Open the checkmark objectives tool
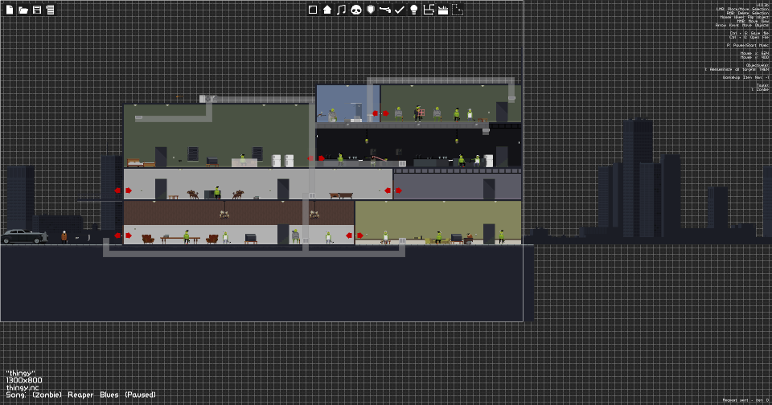Image resolution: width=772 pixels, height=405 pixels. click(400, 10)
